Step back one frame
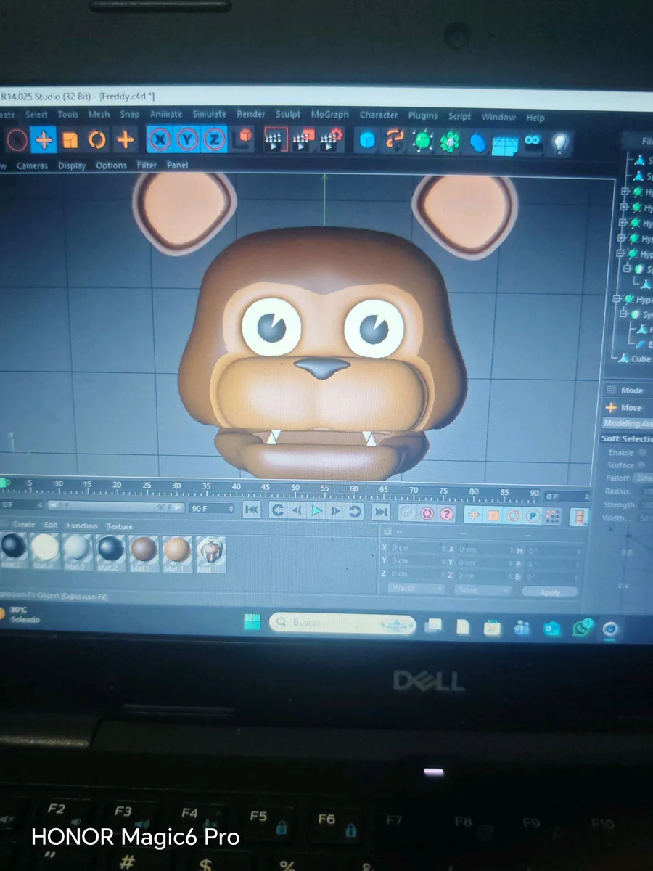 (x=297, y=511)
